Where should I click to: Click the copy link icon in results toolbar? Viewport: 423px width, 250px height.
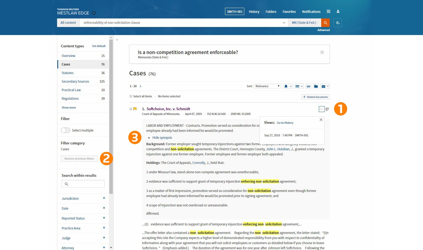pyautogui.click(x=308, y=86)
